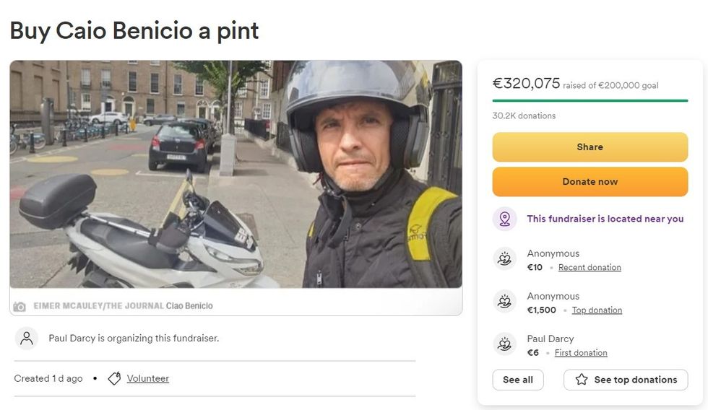Click the 30.2K donations count
This screenshot has width=708, height=410.
[524, 115]
